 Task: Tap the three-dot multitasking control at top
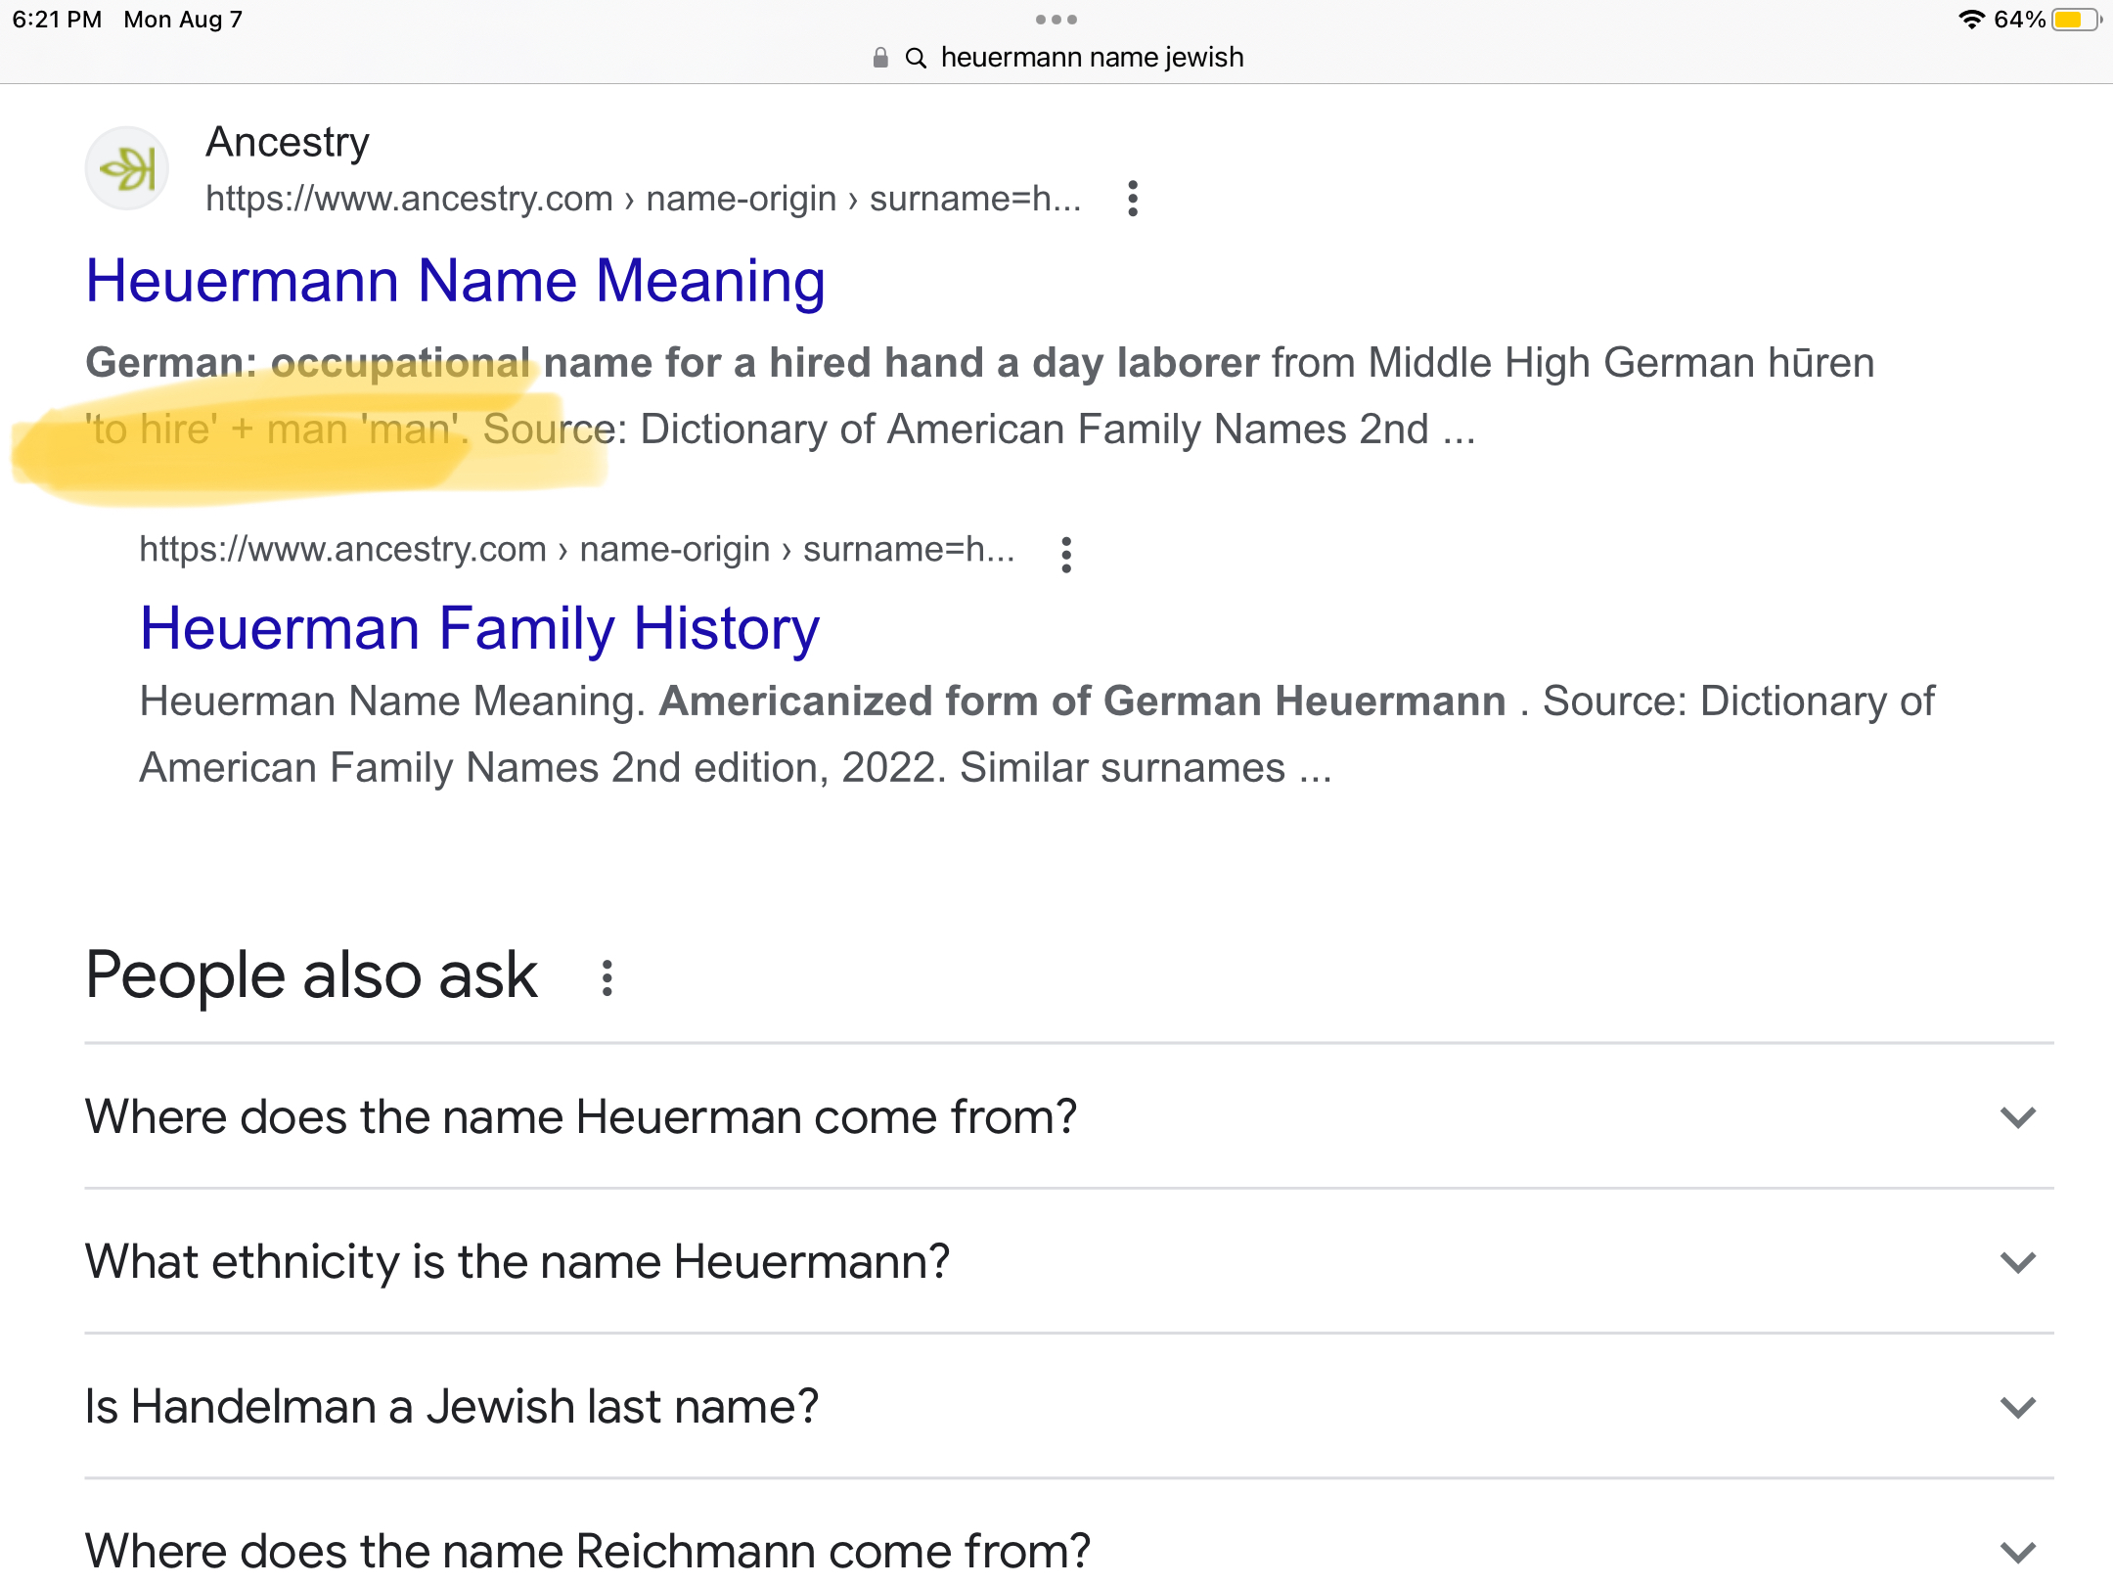coord(1056,20)
